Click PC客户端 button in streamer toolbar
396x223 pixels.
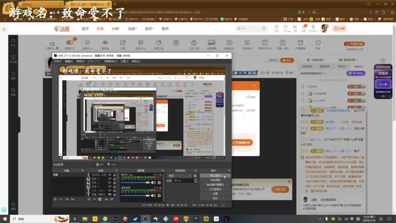(354, 44)
